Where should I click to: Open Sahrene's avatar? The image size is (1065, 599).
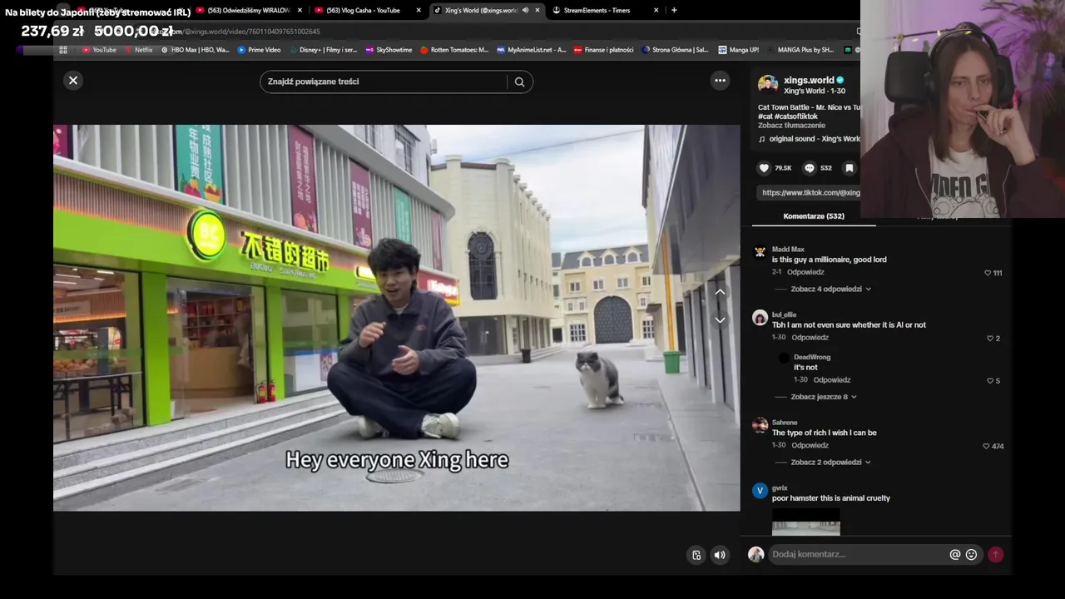pos(760,425)
